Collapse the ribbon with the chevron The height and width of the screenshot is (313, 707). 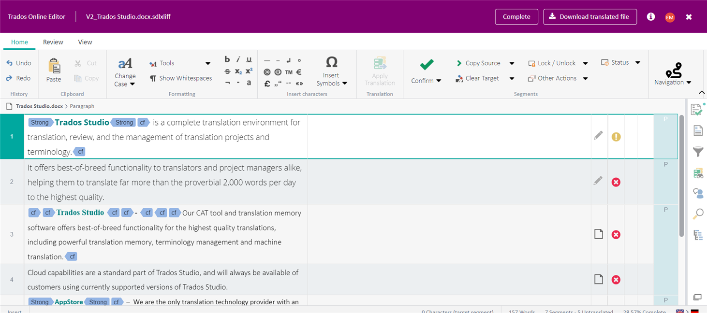[701, 92]
